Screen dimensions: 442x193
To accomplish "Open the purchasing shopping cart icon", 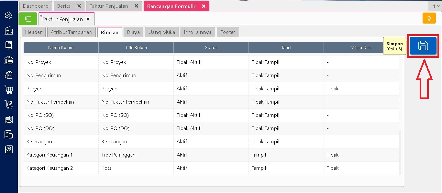I will [9, 90].
